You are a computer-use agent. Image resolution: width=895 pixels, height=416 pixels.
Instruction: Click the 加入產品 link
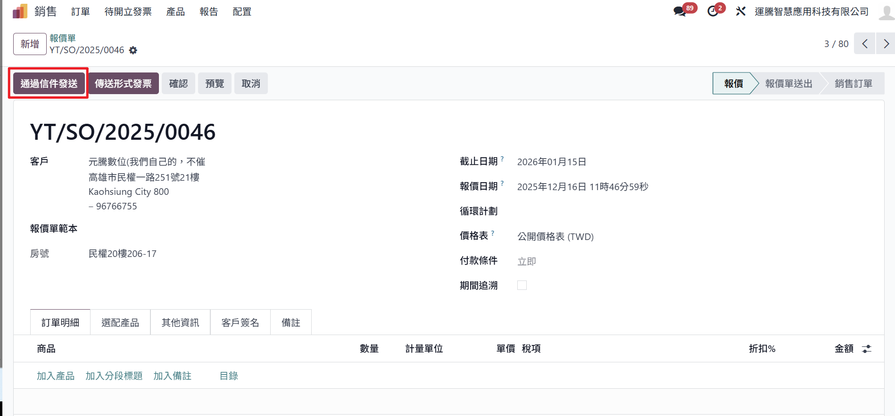click(x=56, y=376)
